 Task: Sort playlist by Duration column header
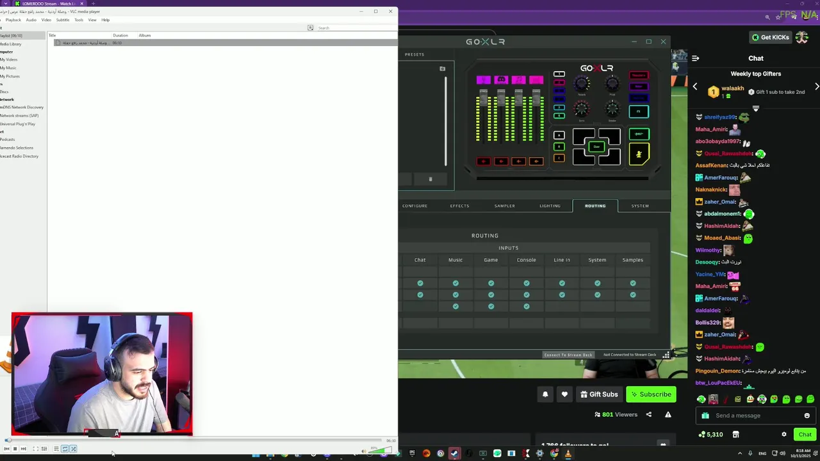120,35
